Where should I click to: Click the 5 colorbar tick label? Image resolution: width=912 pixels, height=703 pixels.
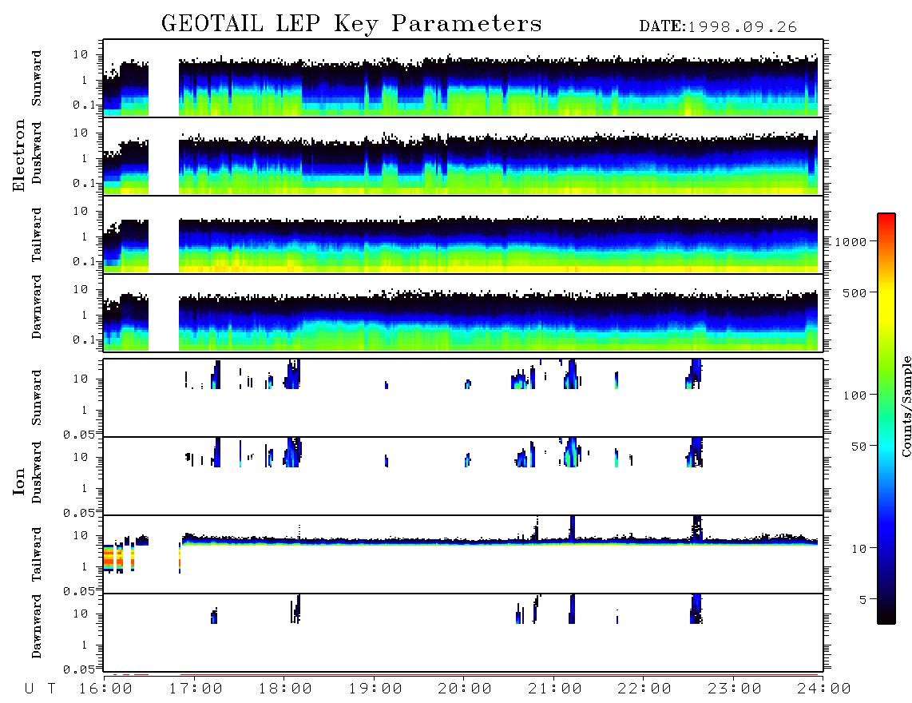[x=862, y=600]
